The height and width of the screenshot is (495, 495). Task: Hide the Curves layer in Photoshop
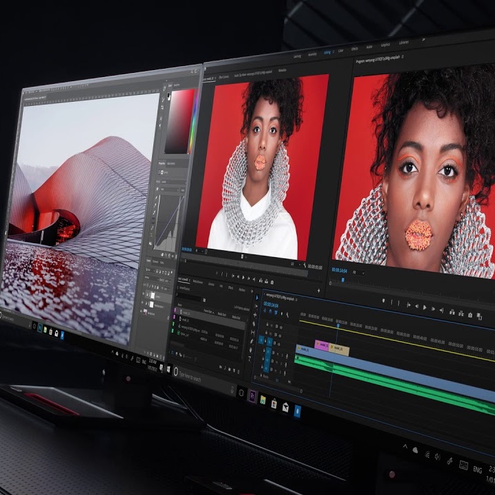pos(143,294)
